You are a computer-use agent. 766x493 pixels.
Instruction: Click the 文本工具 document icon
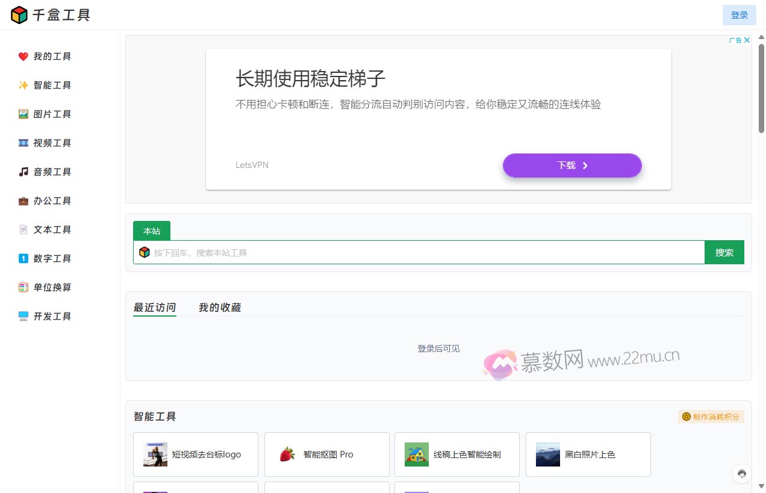pos(23,229)
